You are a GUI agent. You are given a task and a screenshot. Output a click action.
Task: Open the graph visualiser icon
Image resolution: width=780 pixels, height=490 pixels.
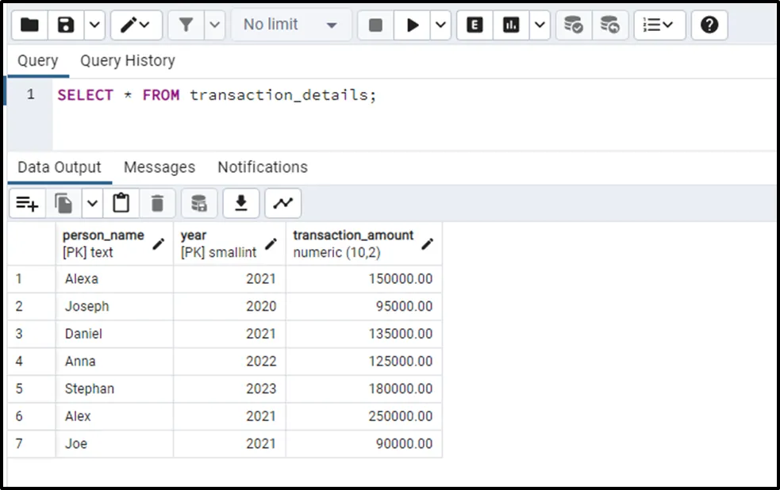click(x=283, y=204)
